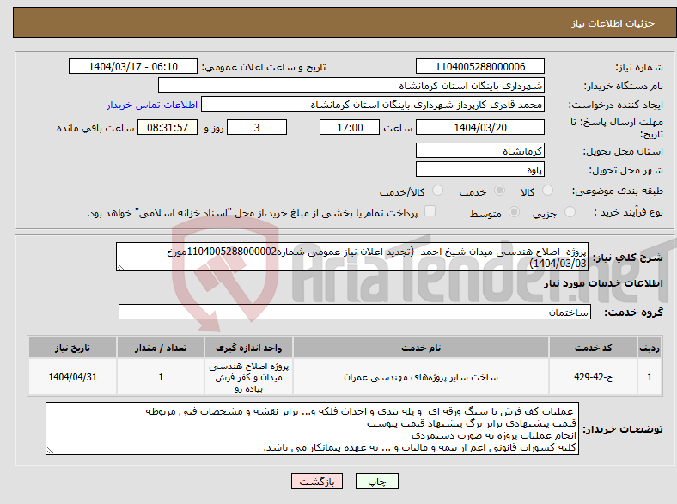Click the delivery city field پاوه
The height and width of the screenshot is (504, 677).
click(479, 169)
